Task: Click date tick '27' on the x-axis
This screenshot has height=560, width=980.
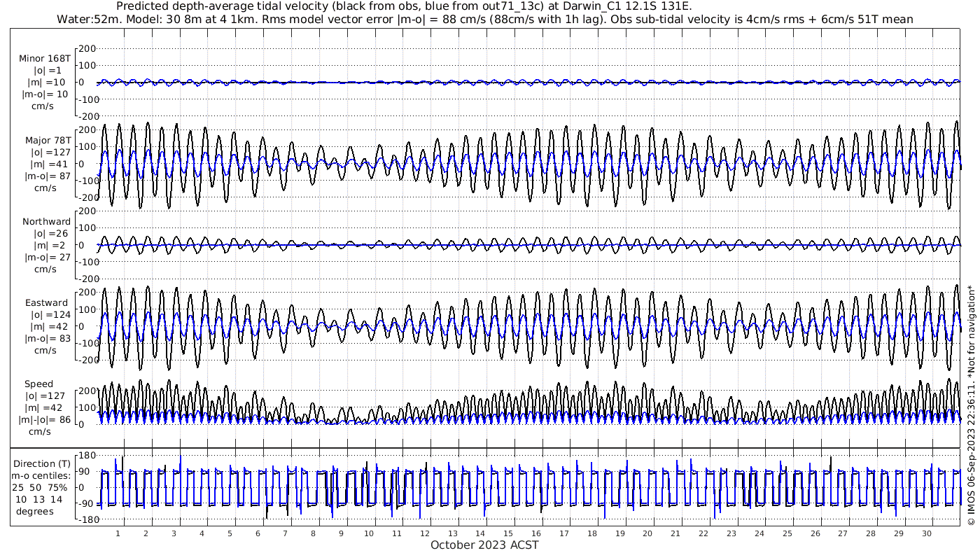Action: click(x=843, y=533)
